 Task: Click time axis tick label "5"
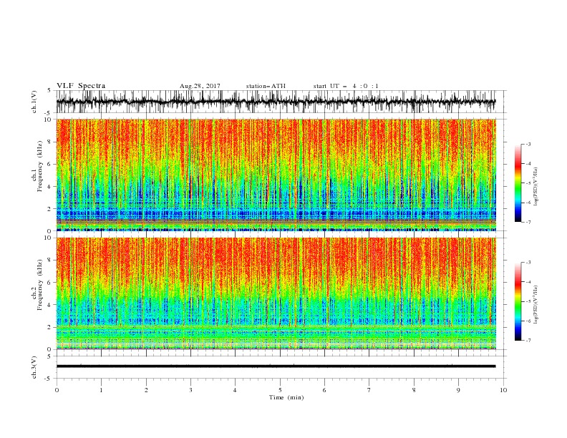tap(280, 390)
